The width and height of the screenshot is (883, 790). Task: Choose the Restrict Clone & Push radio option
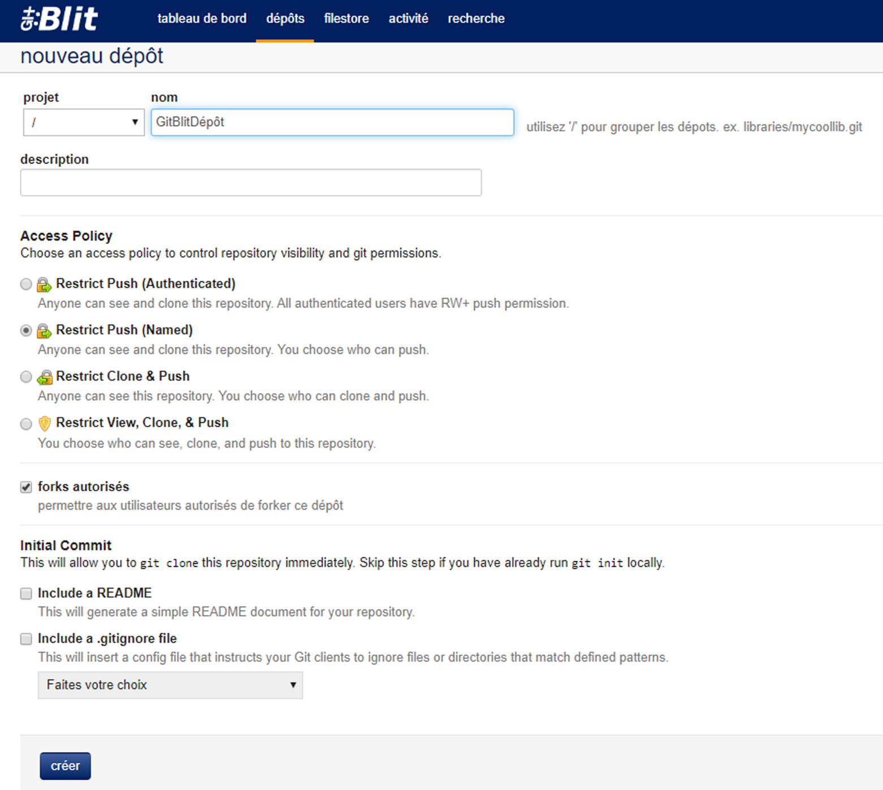(26, 377)
